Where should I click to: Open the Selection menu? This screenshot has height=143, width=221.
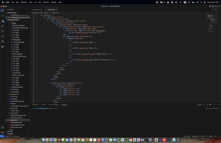click(24, 2)
